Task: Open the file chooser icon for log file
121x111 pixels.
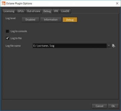Action: coord(114,46)
